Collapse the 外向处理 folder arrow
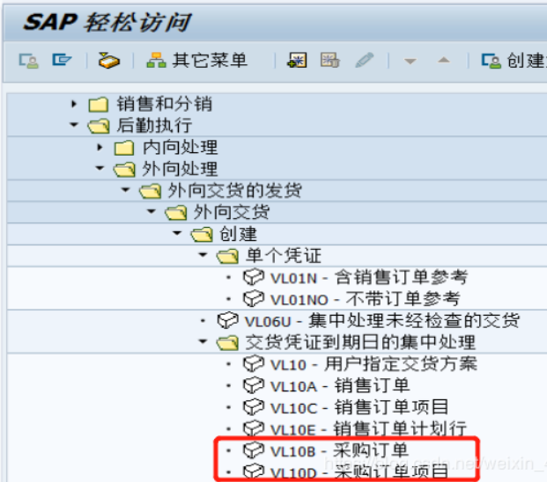This screenshot has width=547, height=482. pos(100,168)
